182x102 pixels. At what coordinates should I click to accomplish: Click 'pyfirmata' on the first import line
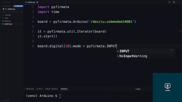click(60, 7)
